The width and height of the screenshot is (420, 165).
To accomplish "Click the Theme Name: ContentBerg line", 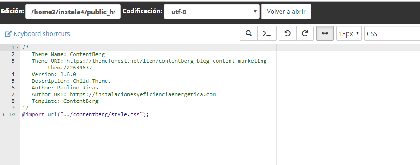I will click(x=68, y=54).
